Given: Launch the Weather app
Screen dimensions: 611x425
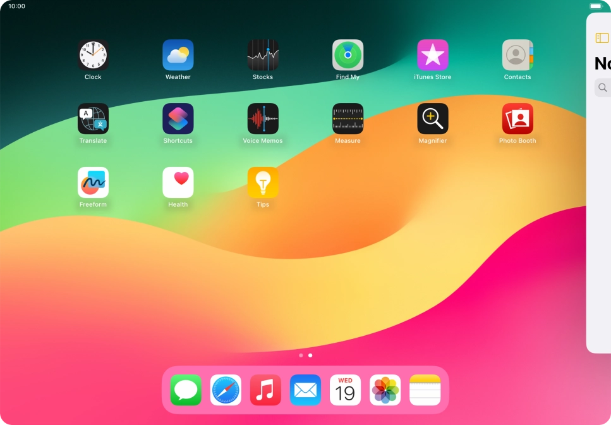Looking at the screenshot, I should click(178, 56).
